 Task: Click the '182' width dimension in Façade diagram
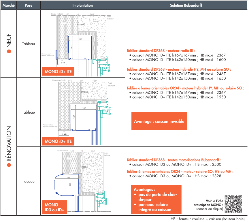[68, 178]
